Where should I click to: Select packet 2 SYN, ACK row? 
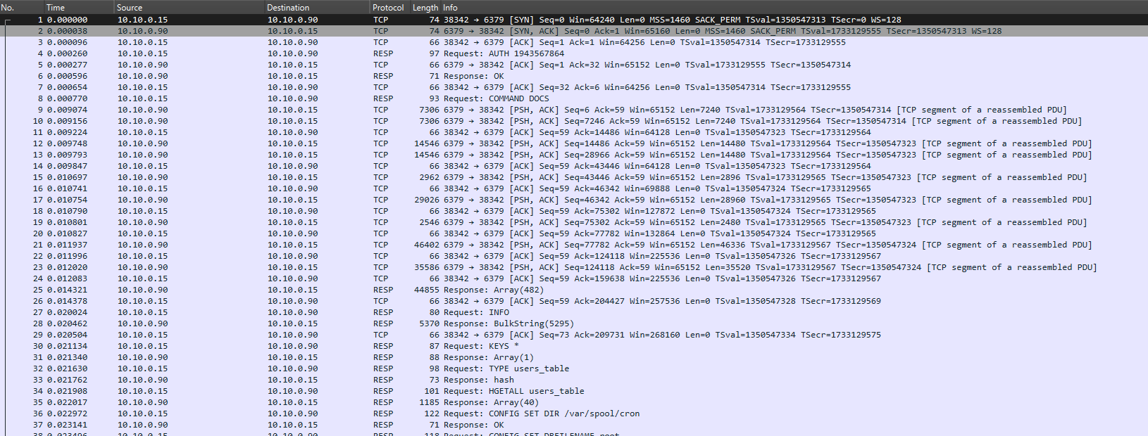[x=574, y=31]
